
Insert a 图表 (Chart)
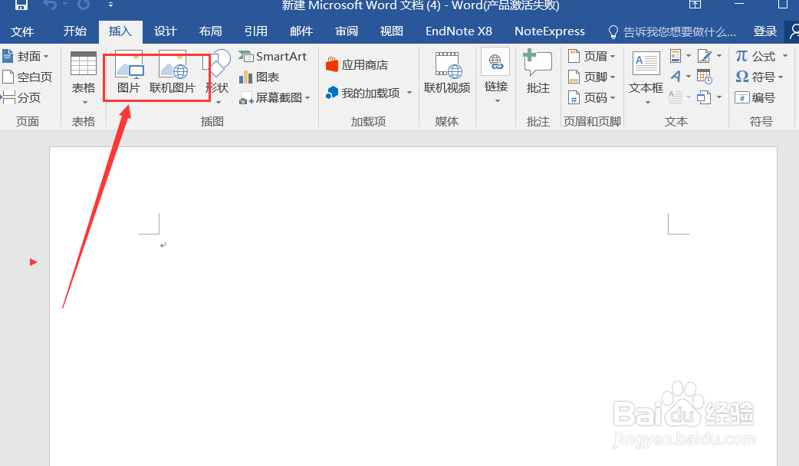(259, 77)
